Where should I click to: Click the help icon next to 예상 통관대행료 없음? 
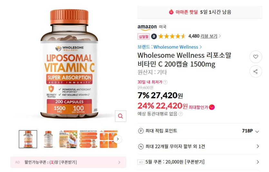tap(181, 114)
